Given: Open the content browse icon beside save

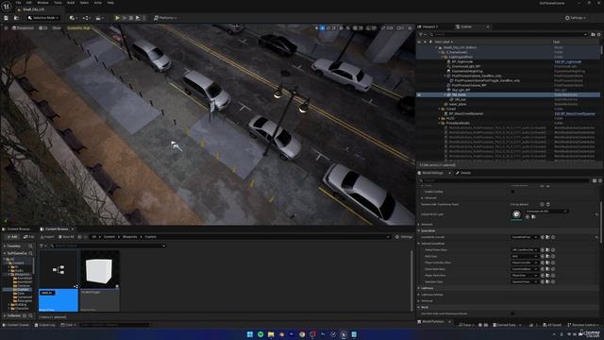Looking at the screenshot, I should tap(16, 18).
